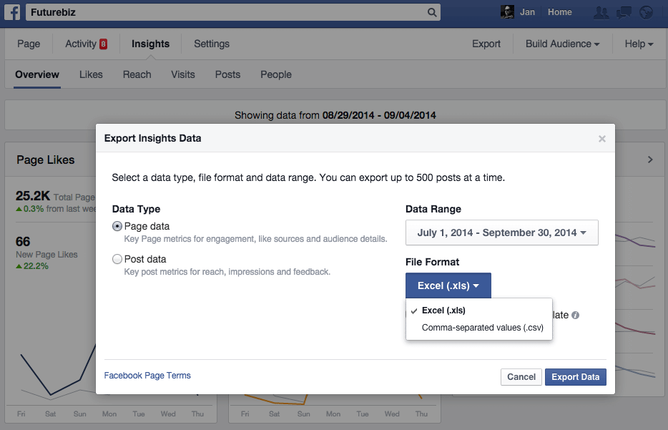Click the Data Type heading
Image resolution: width=668 pixels, height=430 pixels.
pos(137,209)
